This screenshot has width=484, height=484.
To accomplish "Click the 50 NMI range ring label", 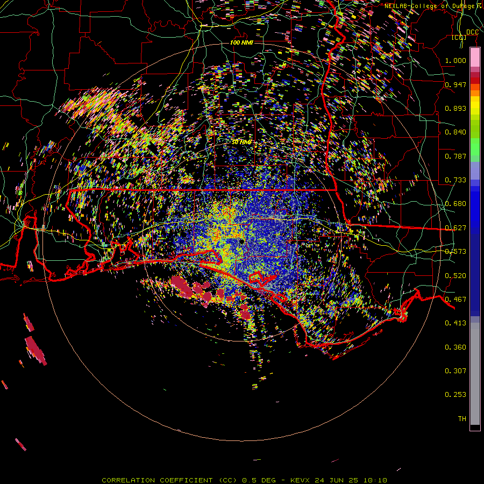I will pyautogui.click(x=241, y=143).
